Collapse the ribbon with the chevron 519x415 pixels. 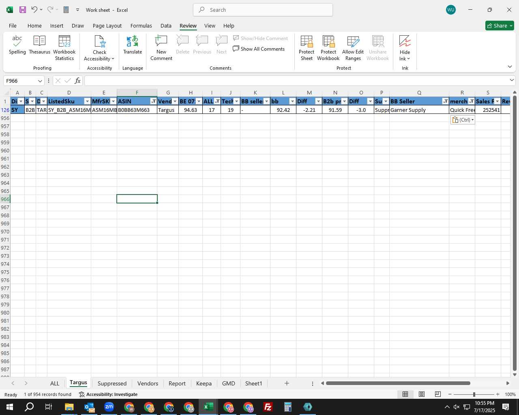click(x=510, y=67)
